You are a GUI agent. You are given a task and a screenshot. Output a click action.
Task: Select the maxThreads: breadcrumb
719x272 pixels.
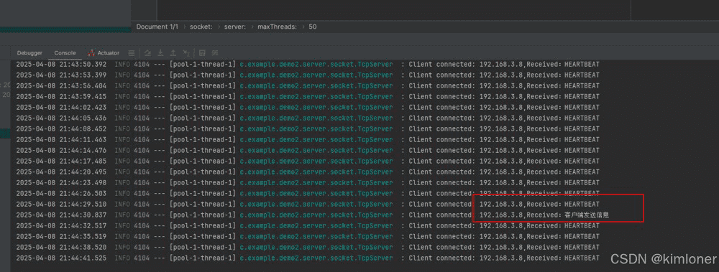coord(277,27)
